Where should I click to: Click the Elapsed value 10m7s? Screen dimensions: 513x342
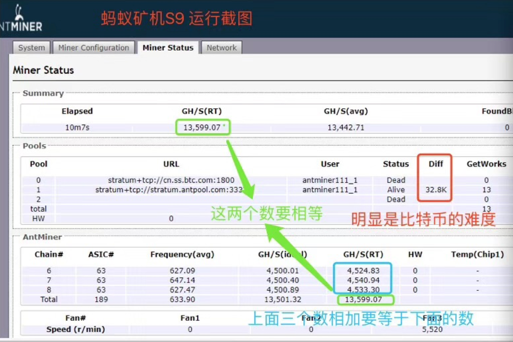[77, 127]
